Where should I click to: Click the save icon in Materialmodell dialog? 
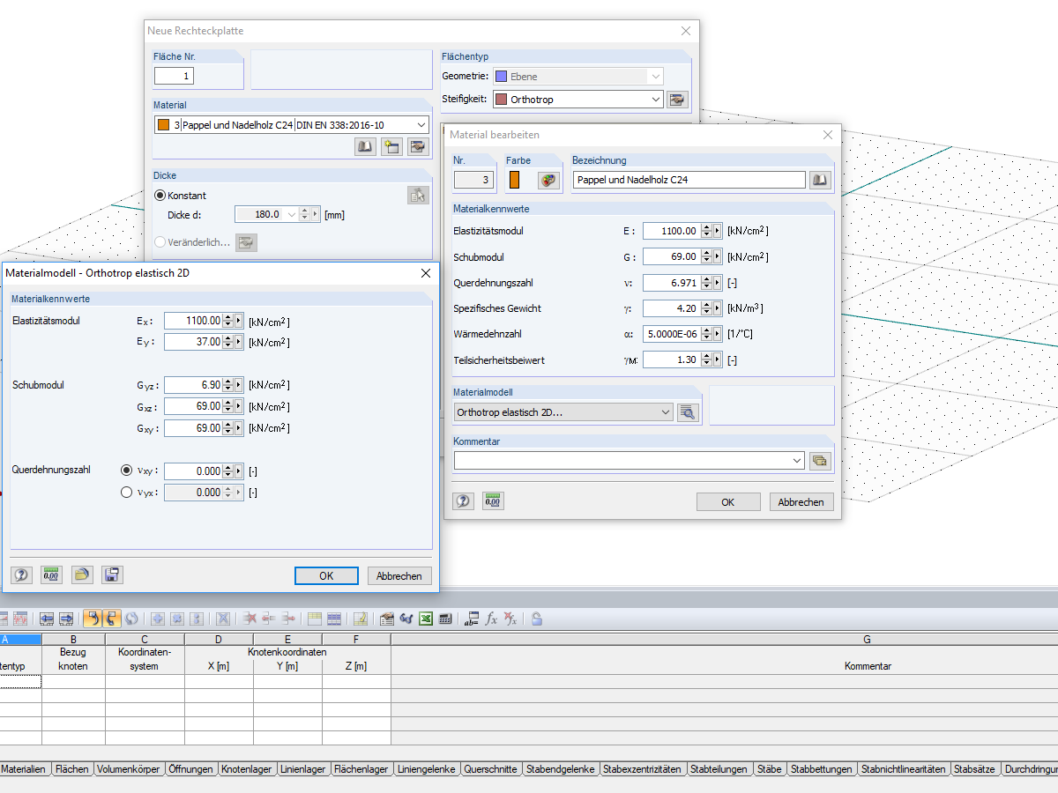pos(112,574)
